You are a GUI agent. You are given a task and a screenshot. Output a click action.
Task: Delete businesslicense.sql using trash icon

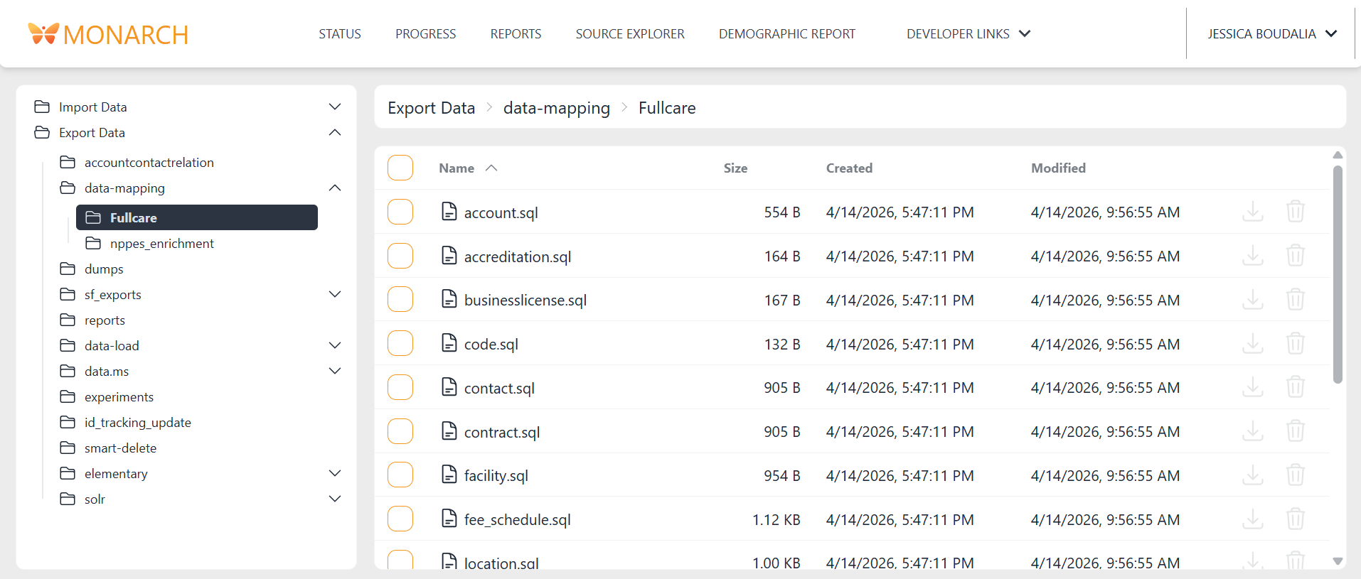click(1295, 300)
